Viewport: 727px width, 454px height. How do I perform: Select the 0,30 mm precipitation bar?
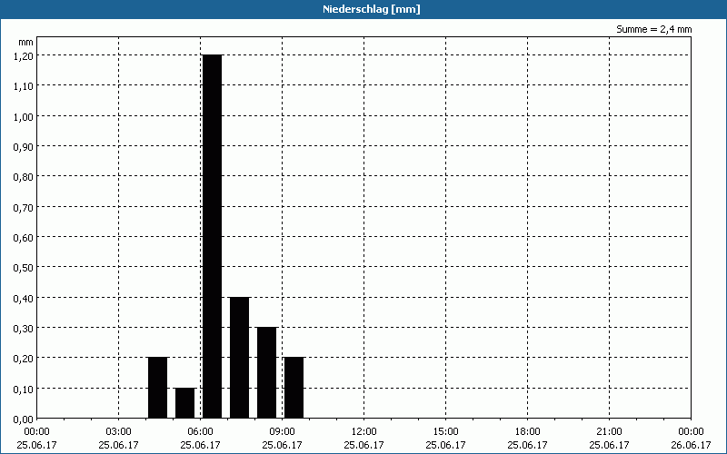pos(267,373)
